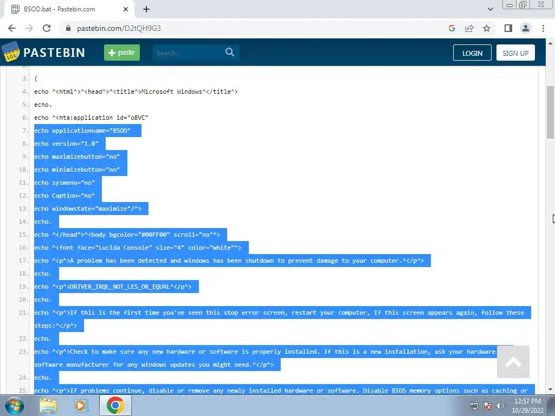This screenshot has width=555, height=416.
Task: Open the LOGIN page
Action: click(472, 53)
